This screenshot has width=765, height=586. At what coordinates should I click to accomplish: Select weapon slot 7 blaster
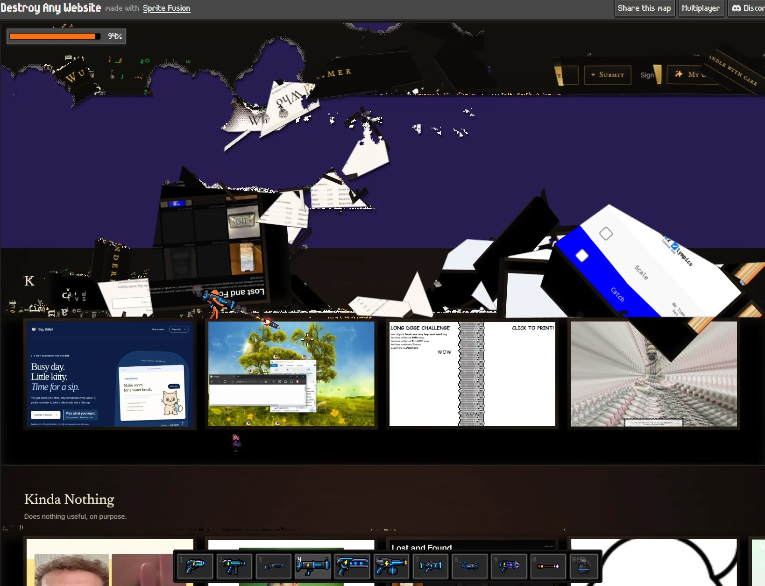[x=431, y=566]
